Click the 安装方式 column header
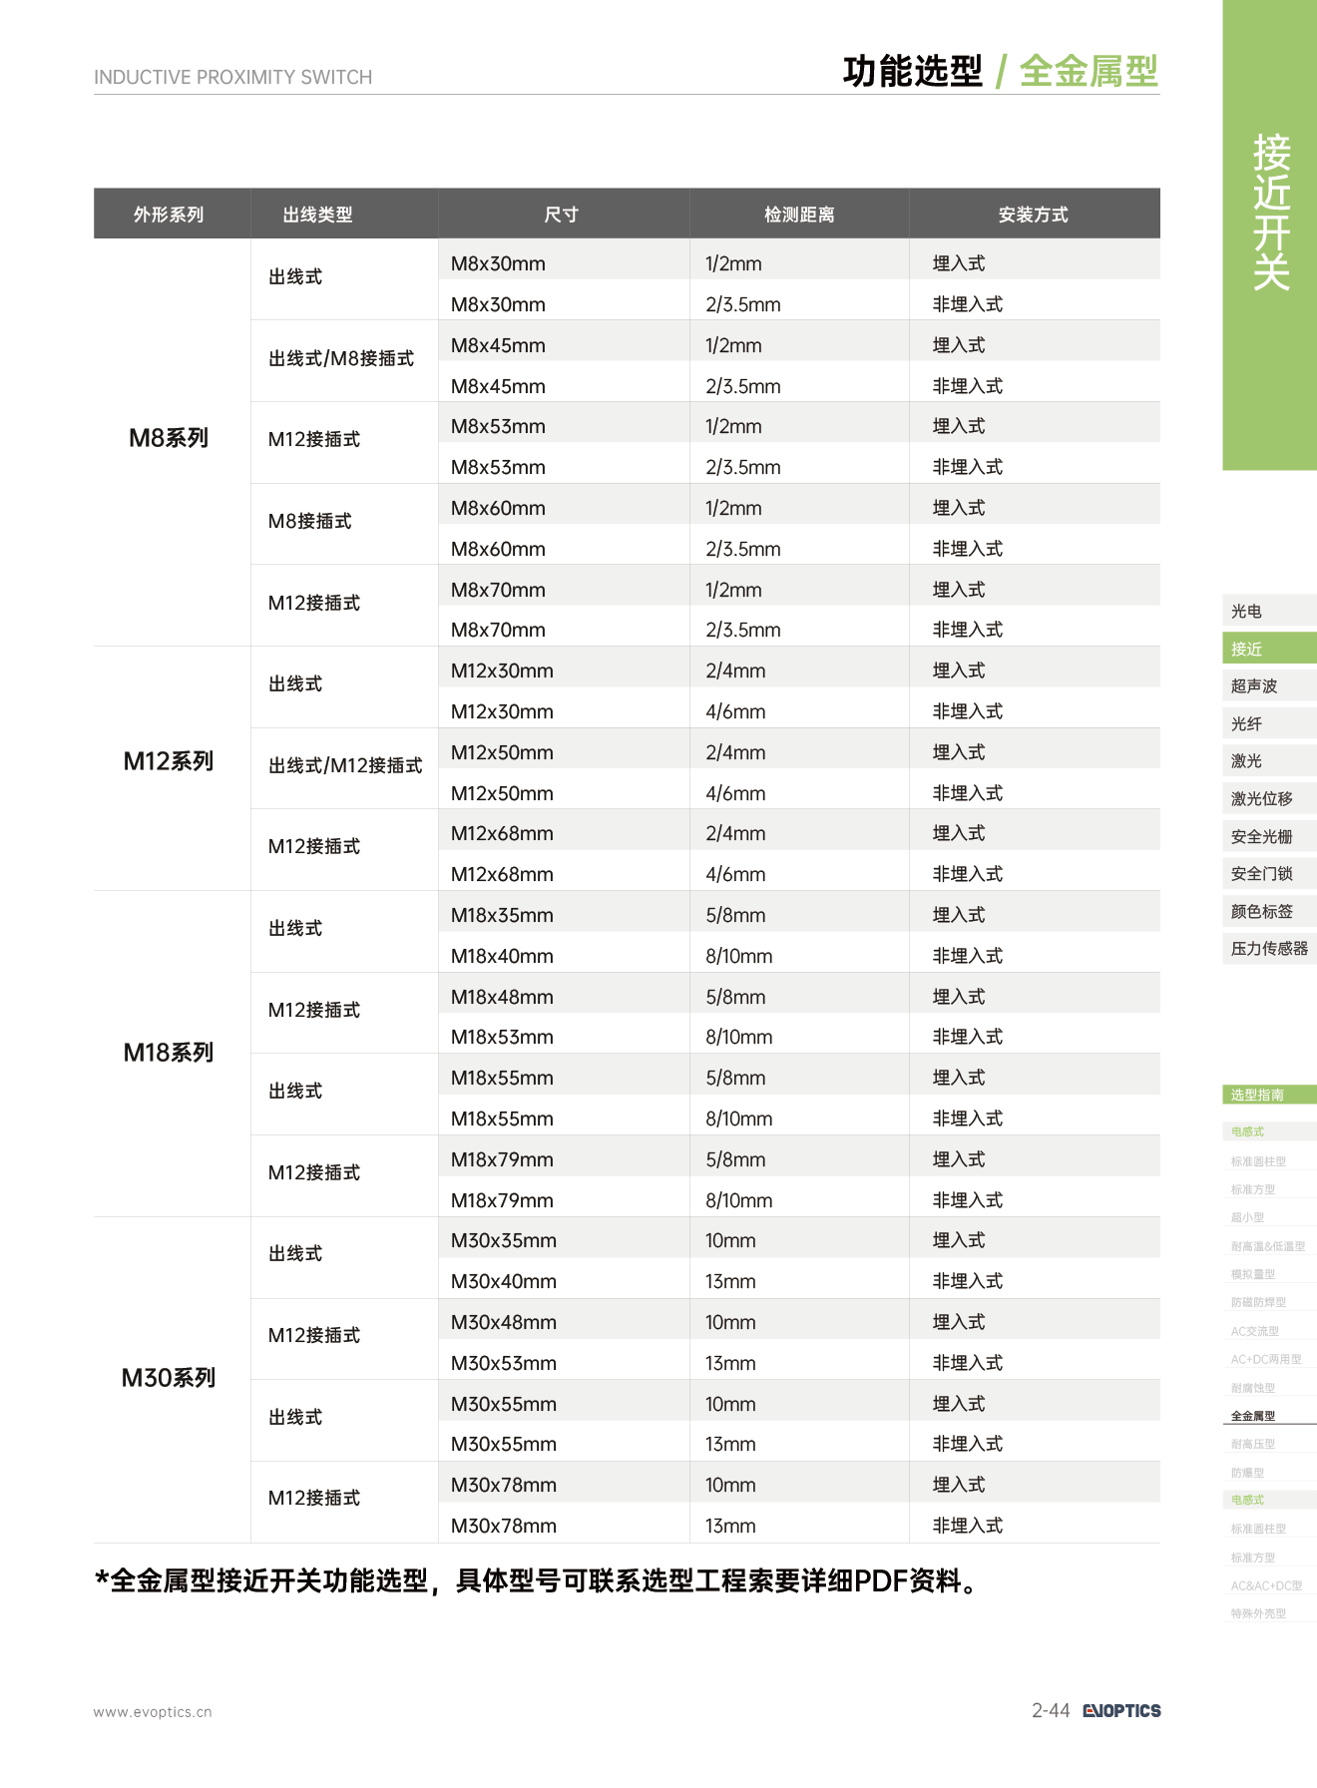 (x=1034, y=214)
